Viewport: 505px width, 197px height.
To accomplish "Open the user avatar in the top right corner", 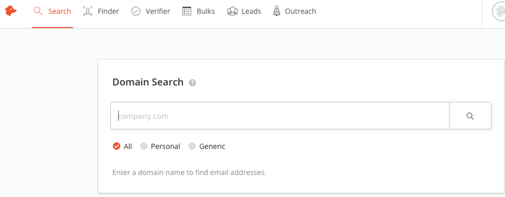I will tap(498, 11).
